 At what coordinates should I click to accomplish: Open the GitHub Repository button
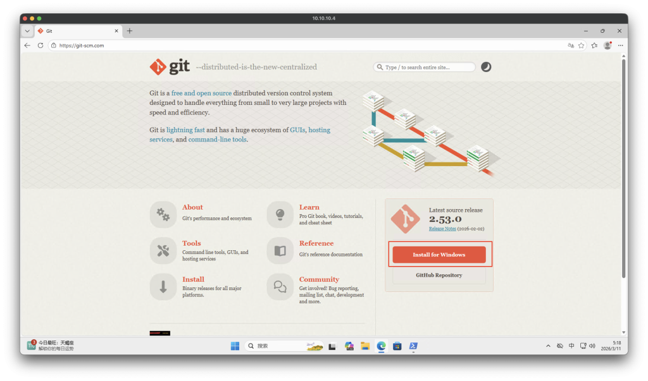pos(439,275)
